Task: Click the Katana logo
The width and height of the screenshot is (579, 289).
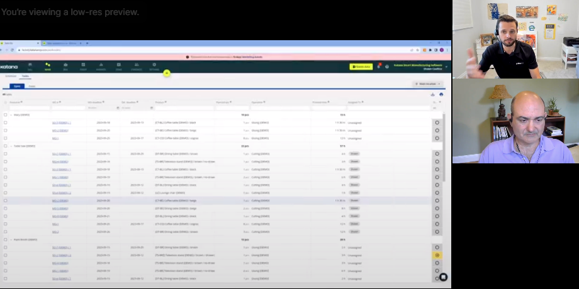Action: pyautogui.click(x=9, y=67)
